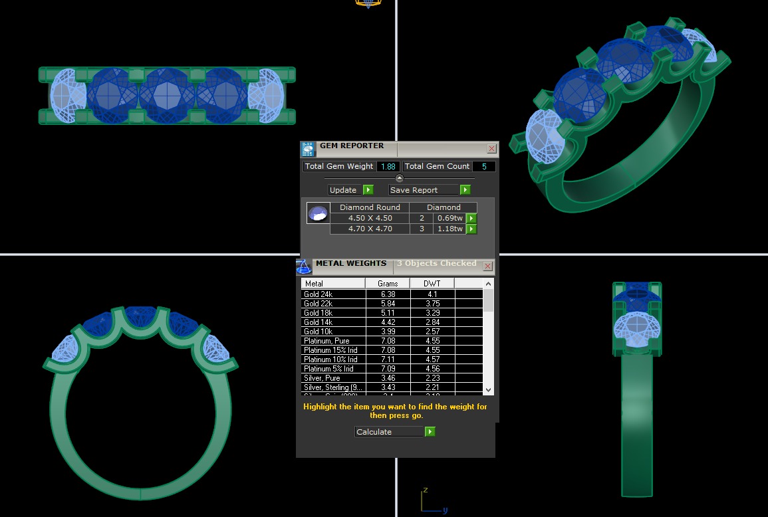This screenshot has width=768, height=517.
Task: Click the Grams column header
Action: pos(388,284)
